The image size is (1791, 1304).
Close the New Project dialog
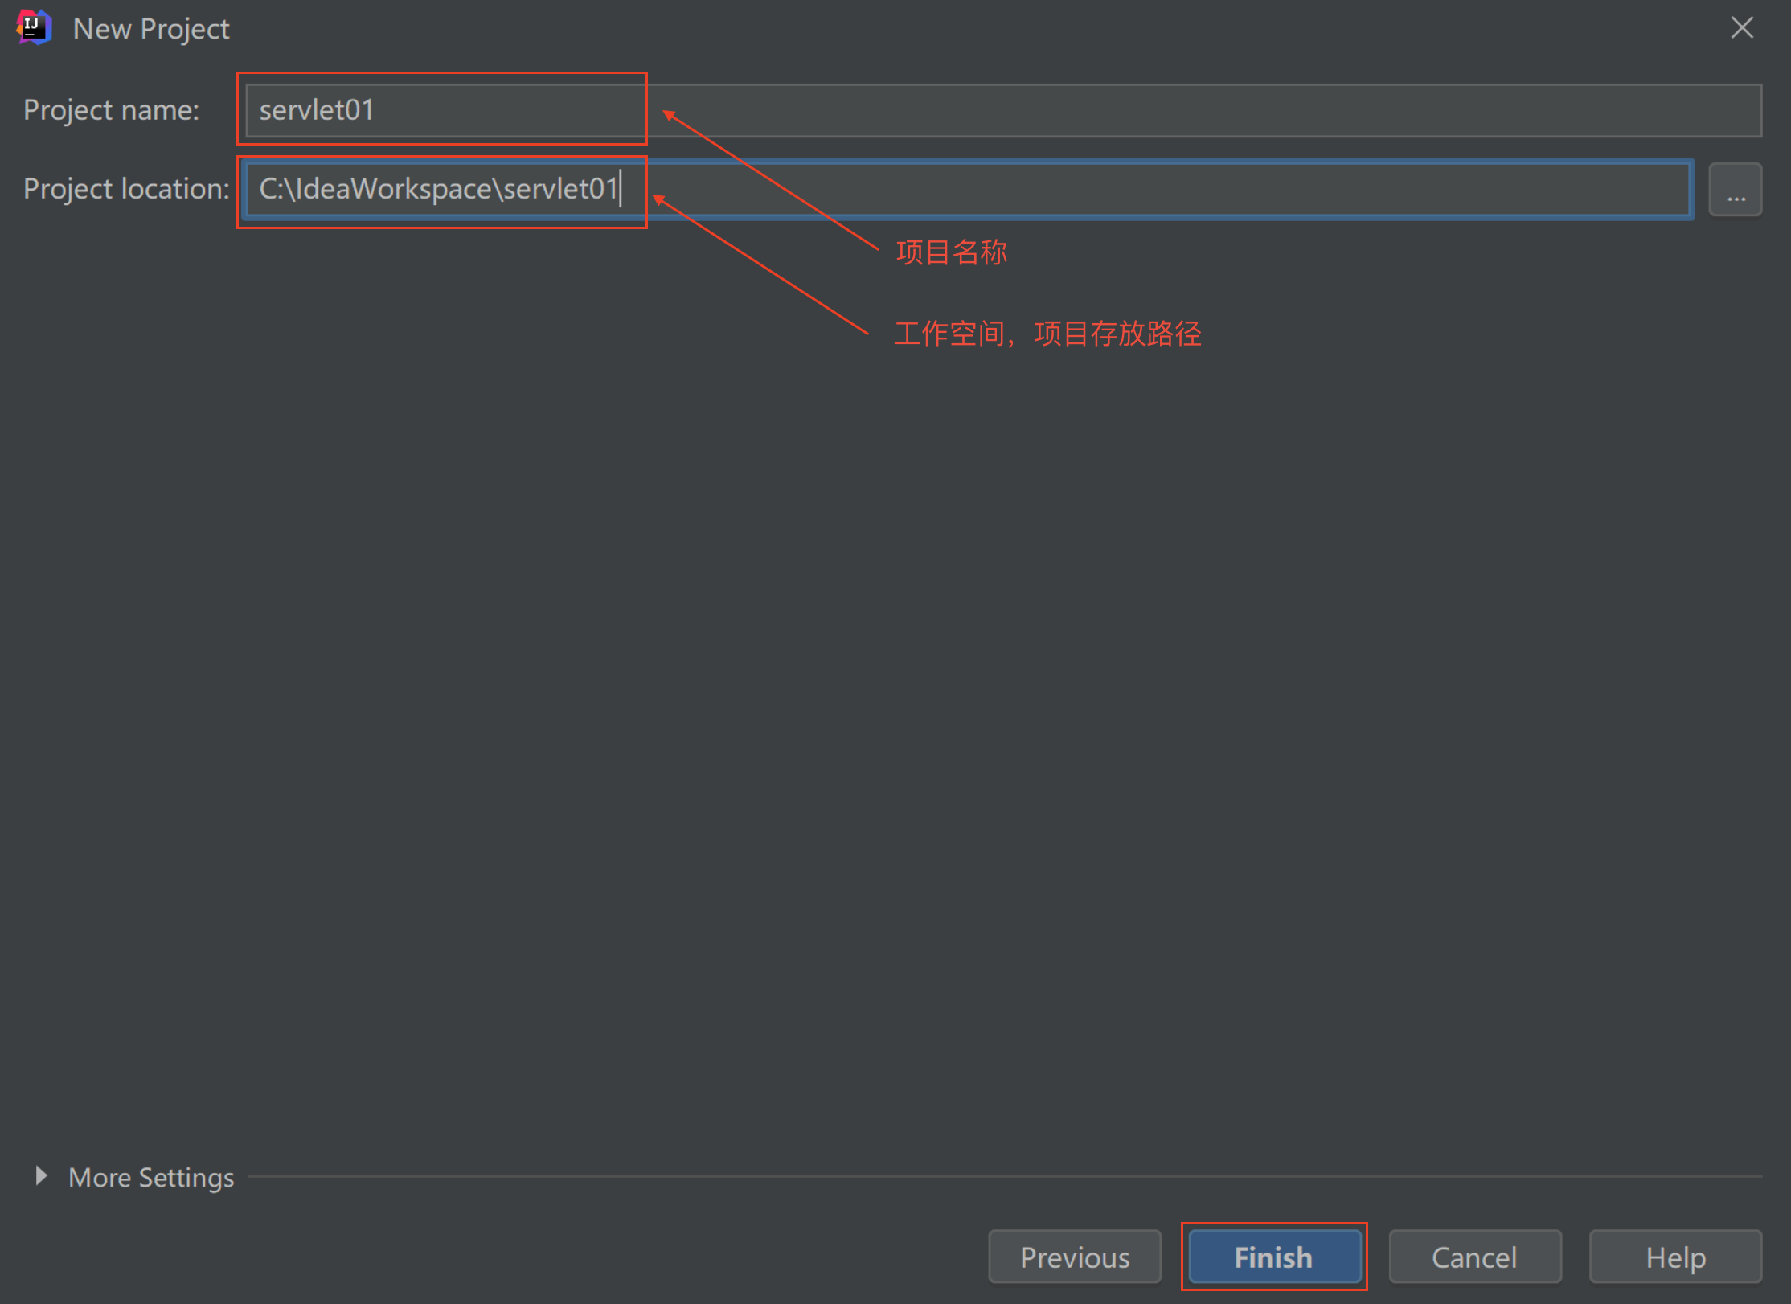coord(1741,28)
